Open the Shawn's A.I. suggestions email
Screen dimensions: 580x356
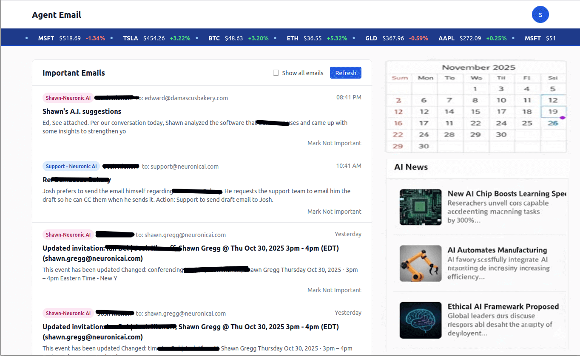coord(82,111)
